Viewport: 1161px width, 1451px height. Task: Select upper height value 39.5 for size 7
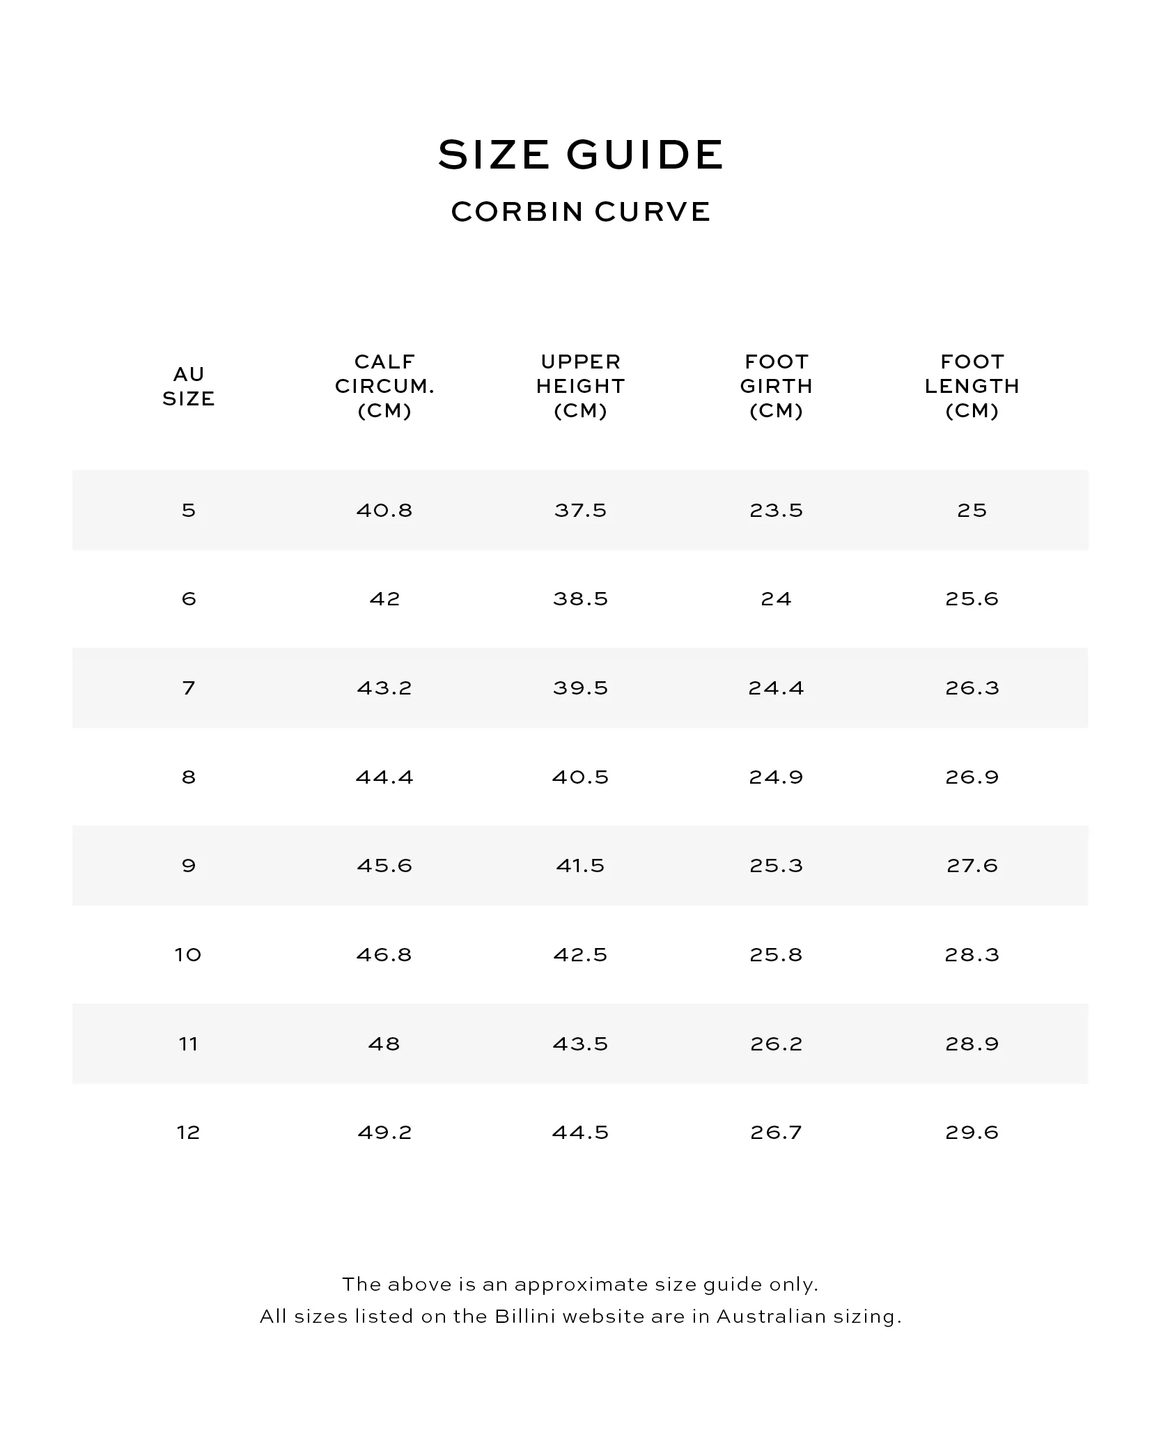(581, 688)
